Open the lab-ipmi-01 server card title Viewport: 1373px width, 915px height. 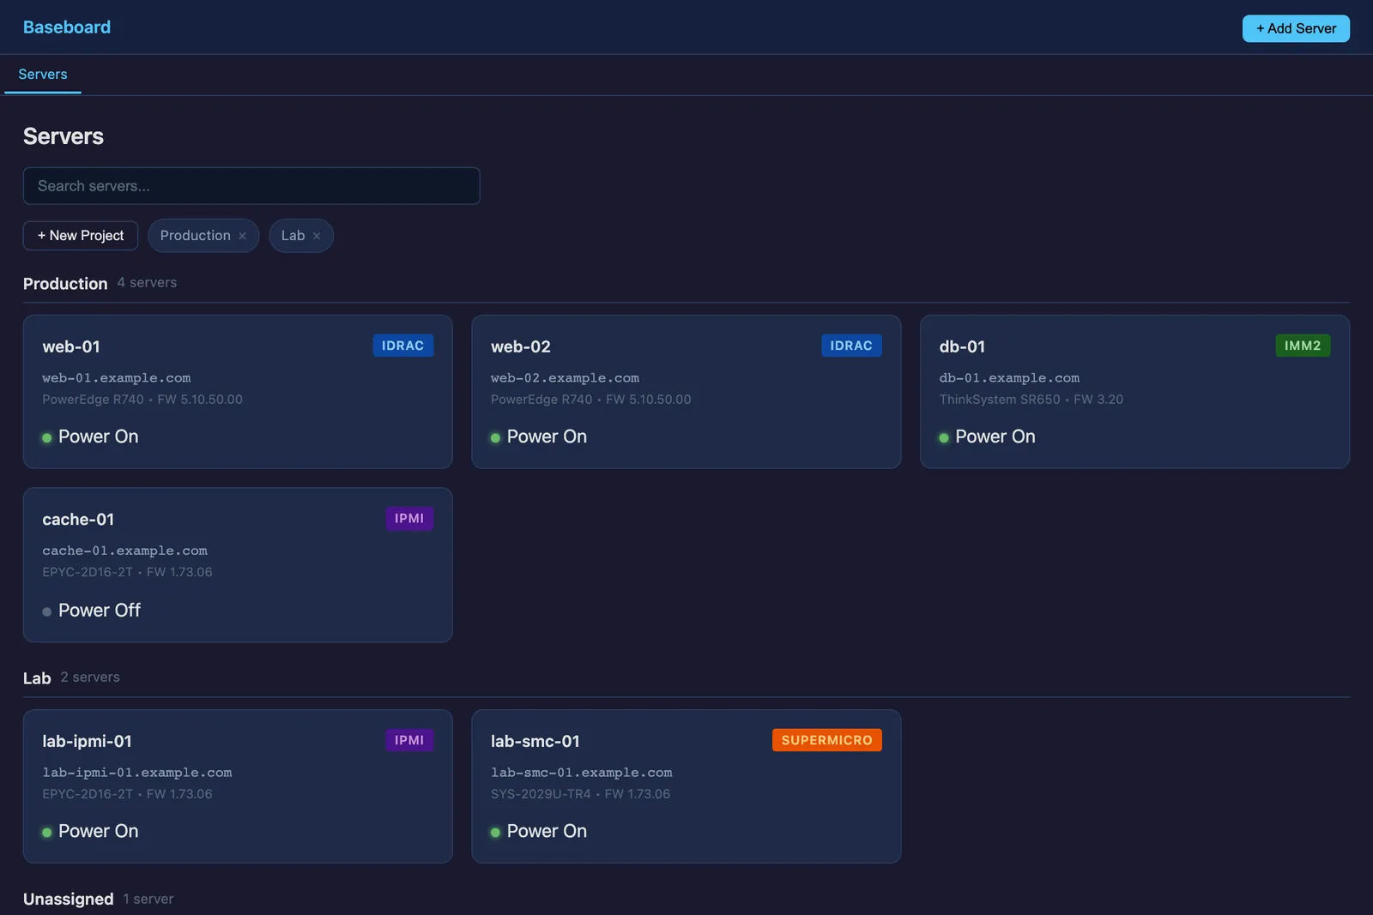87,741
